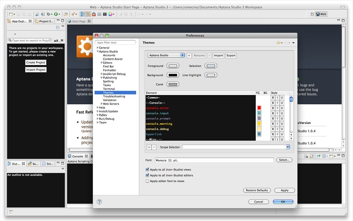Viewport: 353px width, 221px height.
Task: Click the Restore Defaults button
Action: pyautogui.click(x=257, y=190)
